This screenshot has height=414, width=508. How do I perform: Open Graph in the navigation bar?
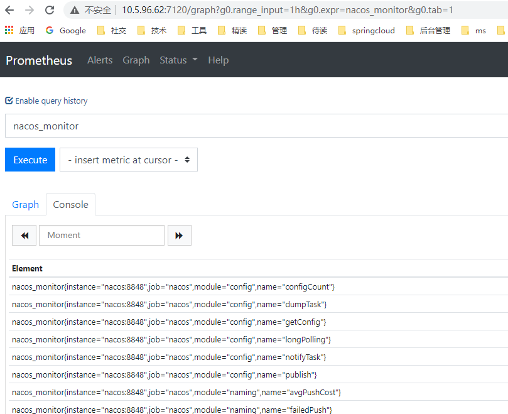(x=136, y=60)
